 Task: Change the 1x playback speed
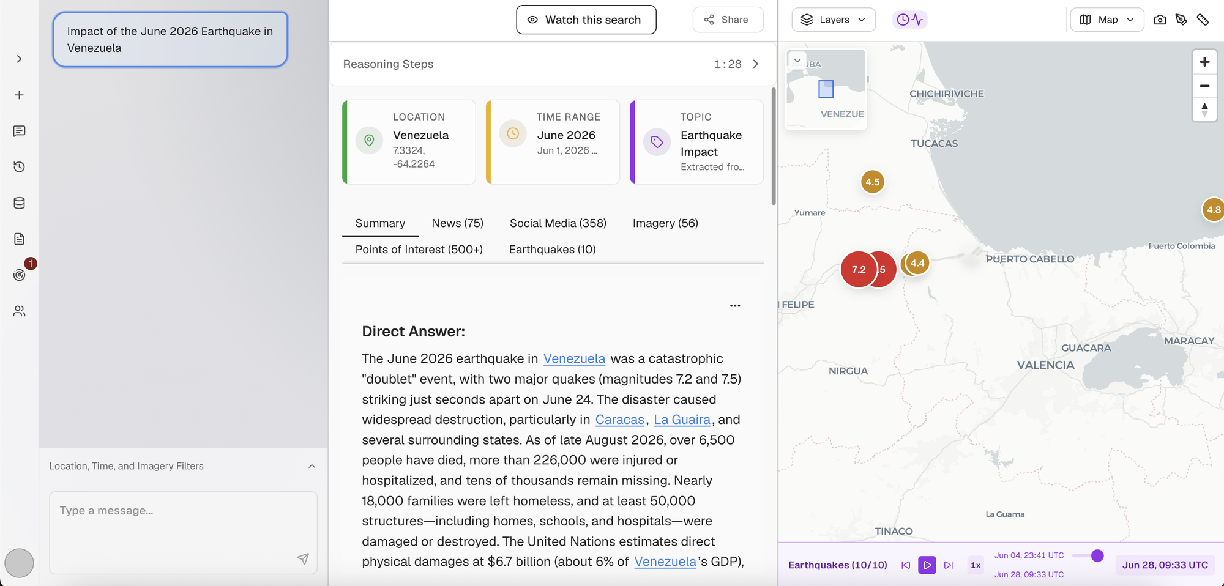[x=976, y=565]
